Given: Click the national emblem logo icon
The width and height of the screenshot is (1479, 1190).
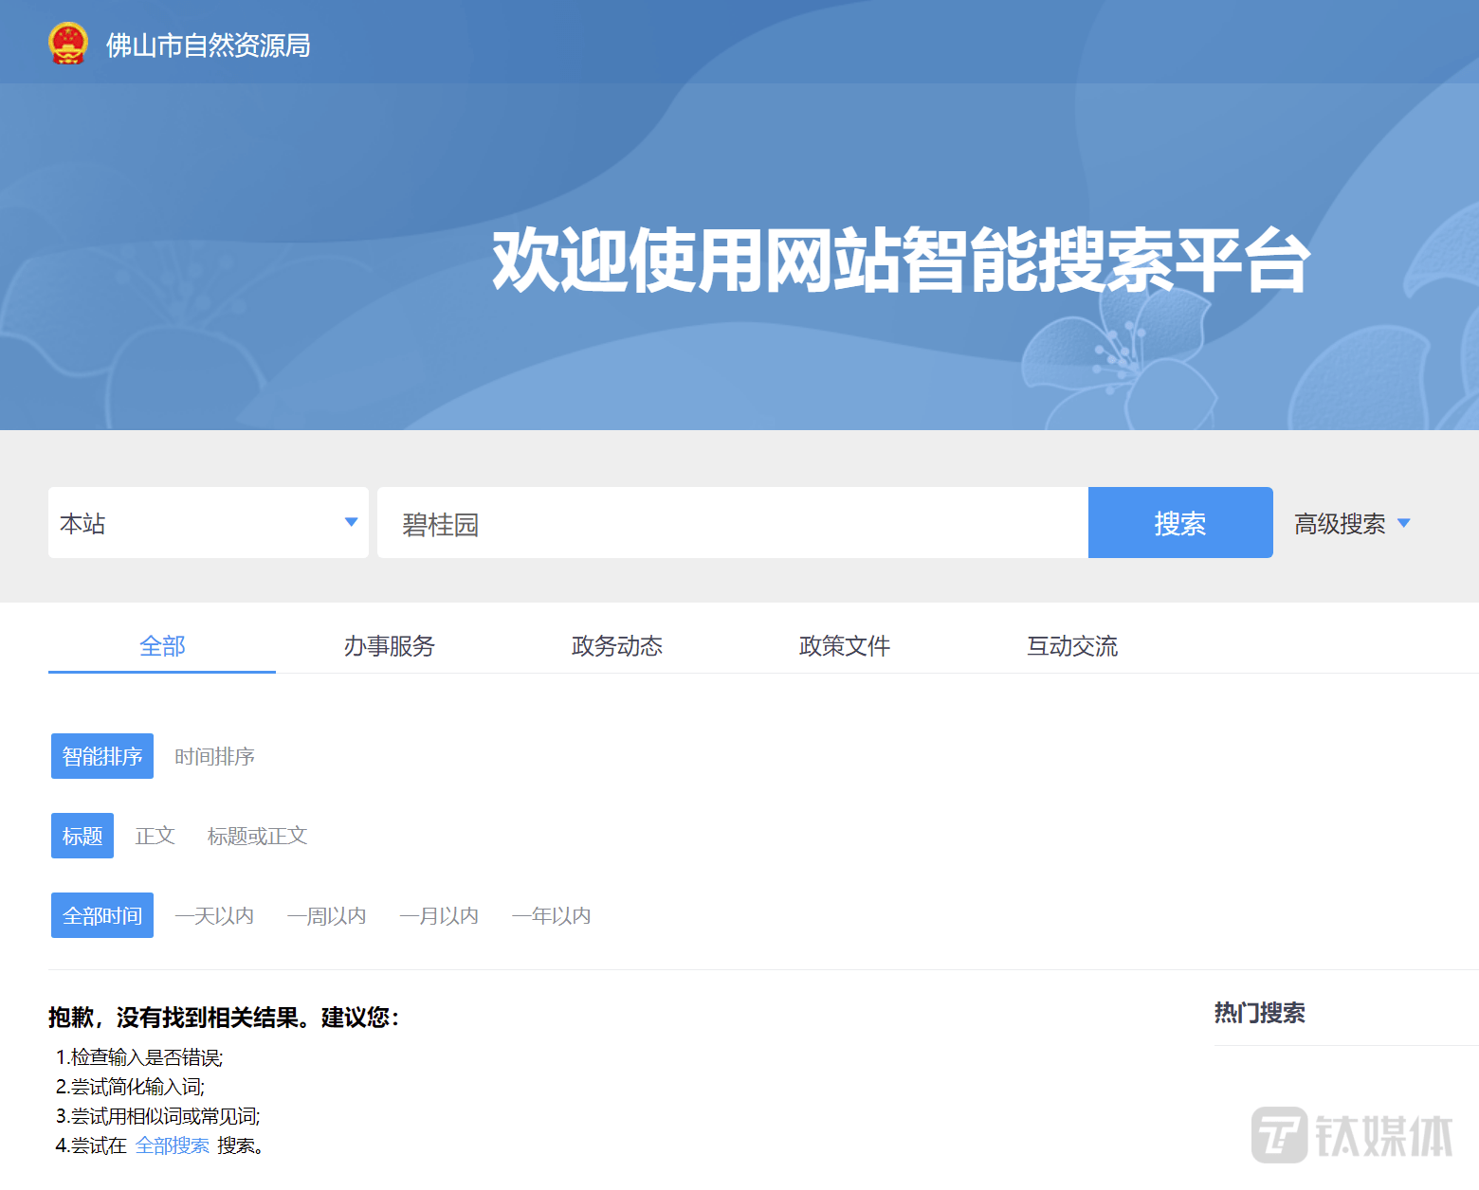Looking at the screenshot, I should [x=68, y=44].
